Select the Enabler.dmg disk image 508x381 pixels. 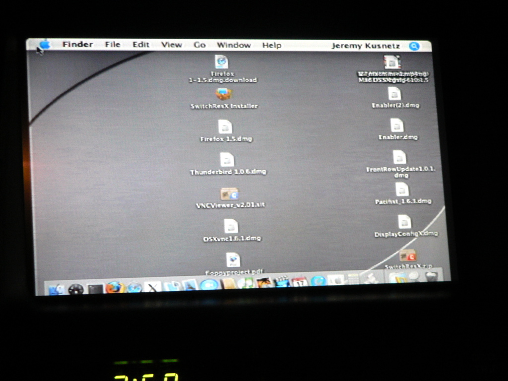point(397,126)
